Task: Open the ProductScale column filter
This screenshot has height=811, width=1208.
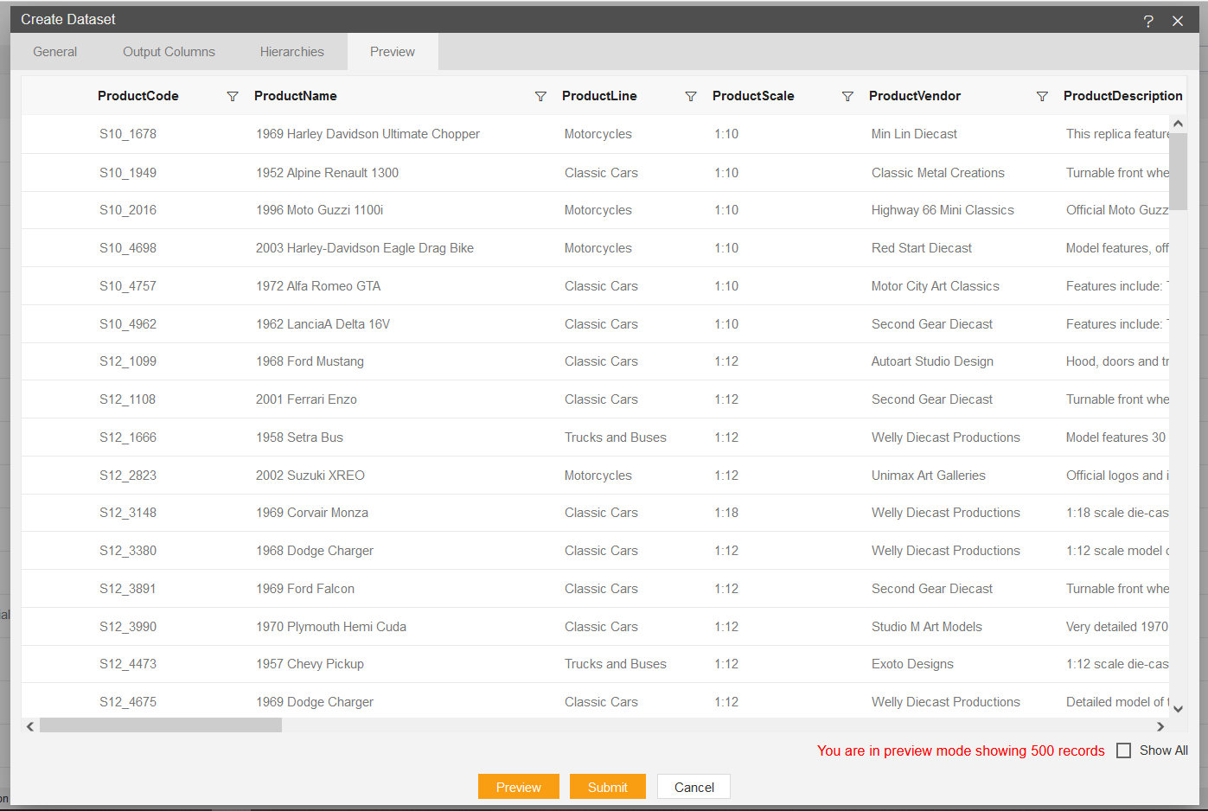Action: 847,96
